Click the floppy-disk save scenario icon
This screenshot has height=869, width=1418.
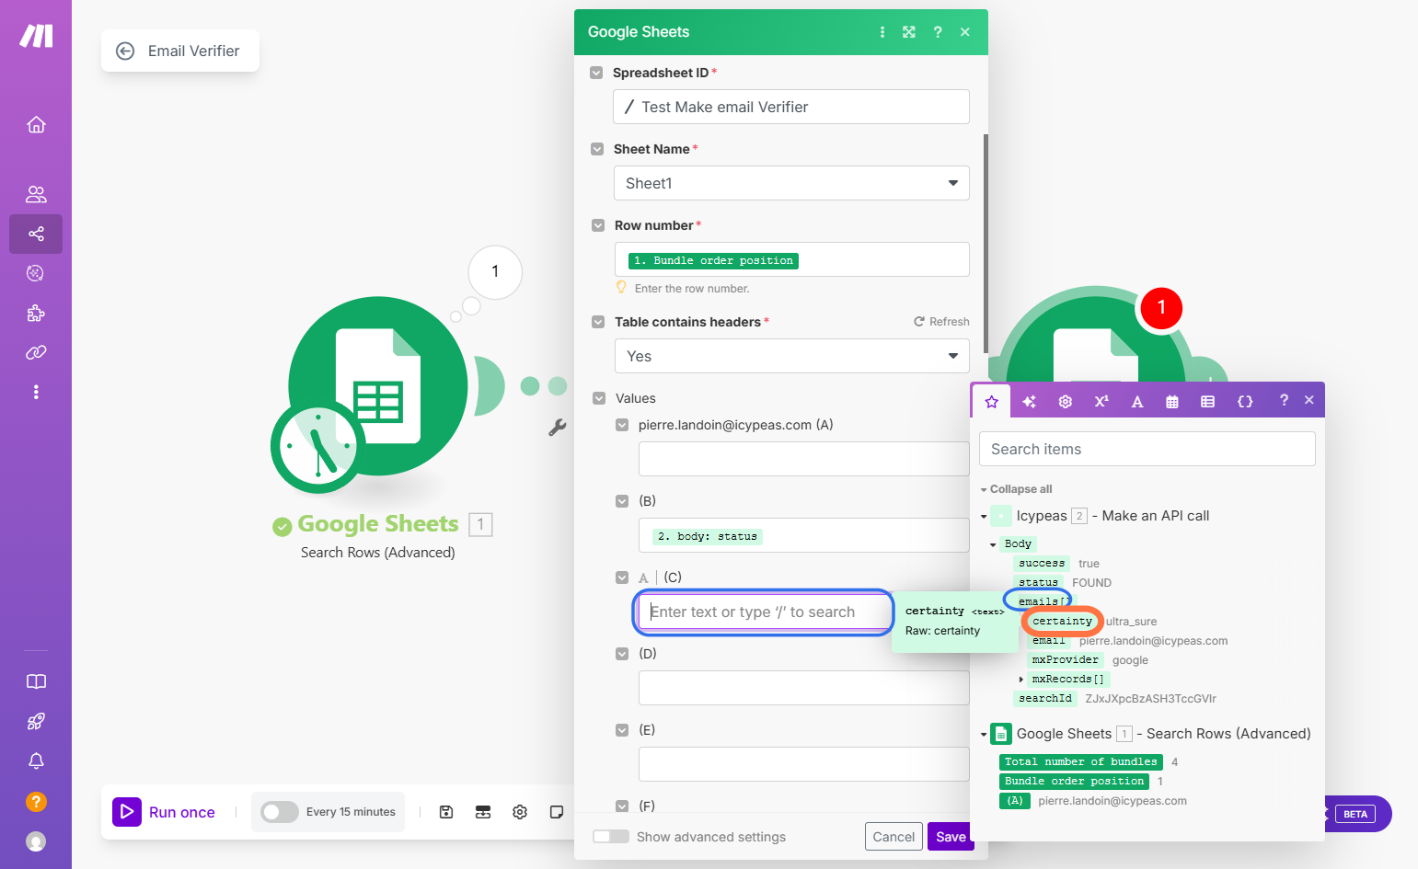tap(446, 812)
